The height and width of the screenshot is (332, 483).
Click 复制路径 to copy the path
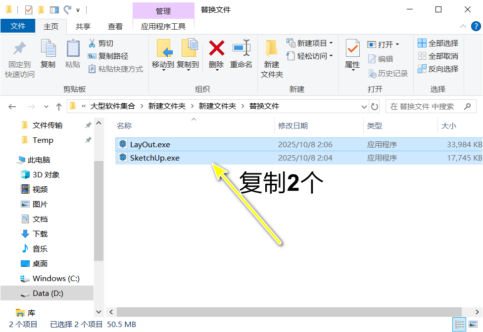click(108, 56)
